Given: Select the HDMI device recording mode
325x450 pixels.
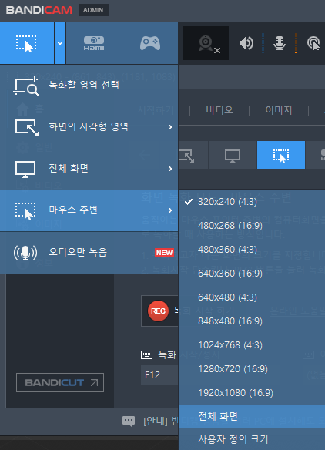Looking at the screenshot, I should click(x=94, y=43).
